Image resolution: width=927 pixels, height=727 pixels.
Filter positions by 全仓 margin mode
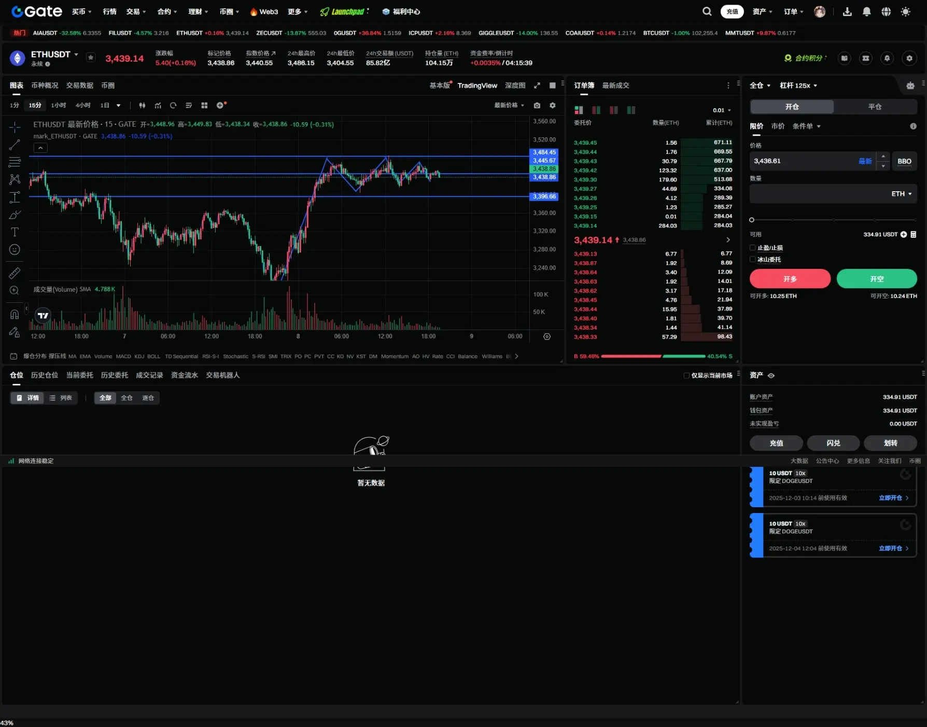point(127,398)
